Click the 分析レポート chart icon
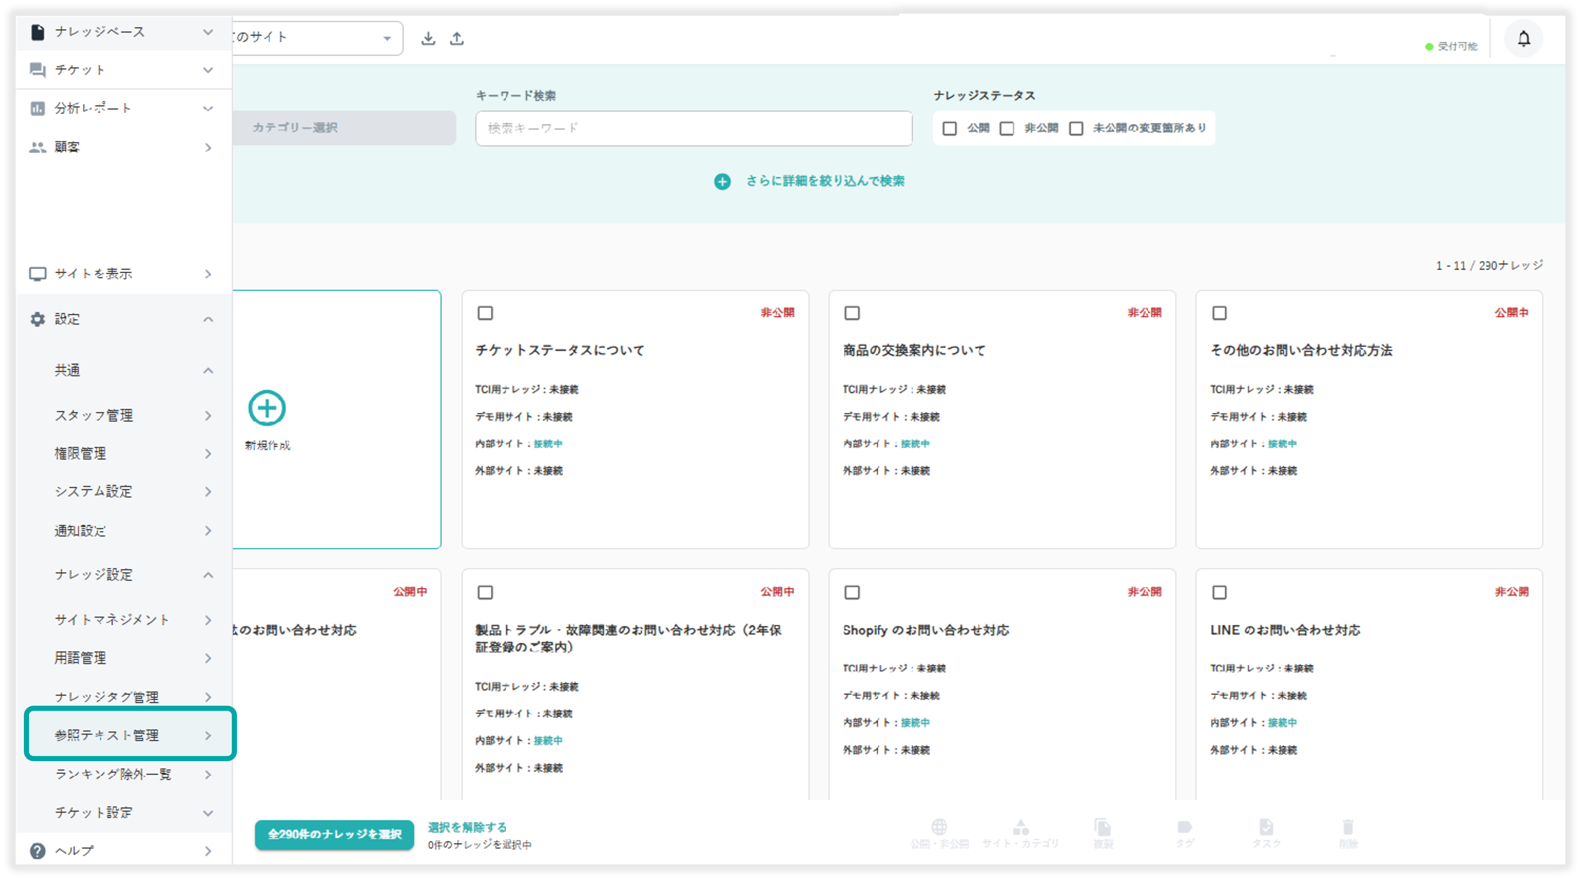The height and width of the screenshot is (878, 1579). coord(37,108)
